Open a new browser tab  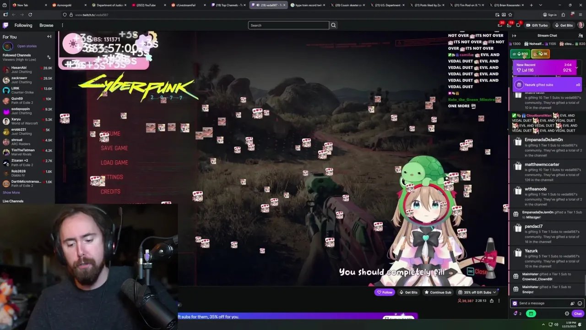pos(531,5)
